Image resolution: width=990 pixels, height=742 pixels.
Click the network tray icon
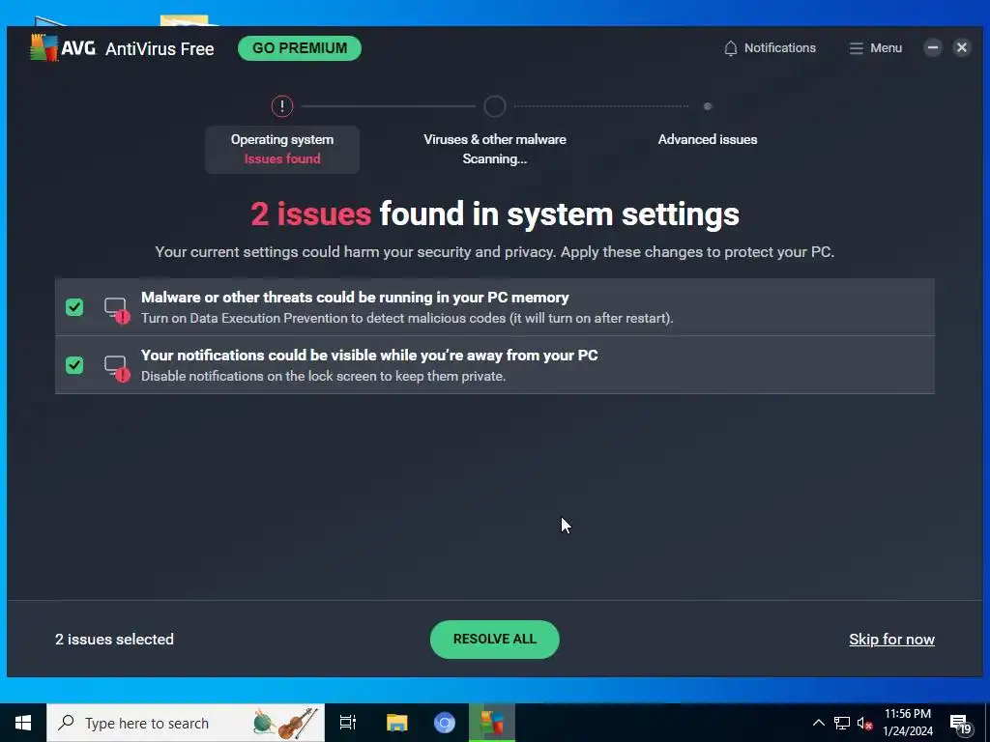[x=842, y=723]
